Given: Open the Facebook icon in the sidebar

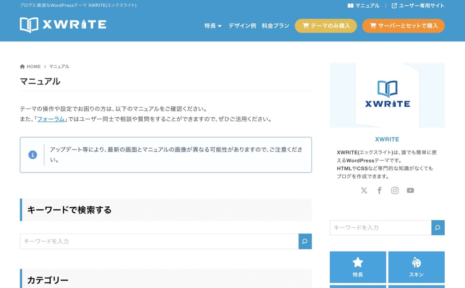Looking at the screenshot, I should [x=379, y=190].
